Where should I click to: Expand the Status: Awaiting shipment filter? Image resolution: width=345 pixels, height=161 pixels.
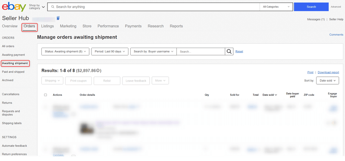(x=66, y=52)
